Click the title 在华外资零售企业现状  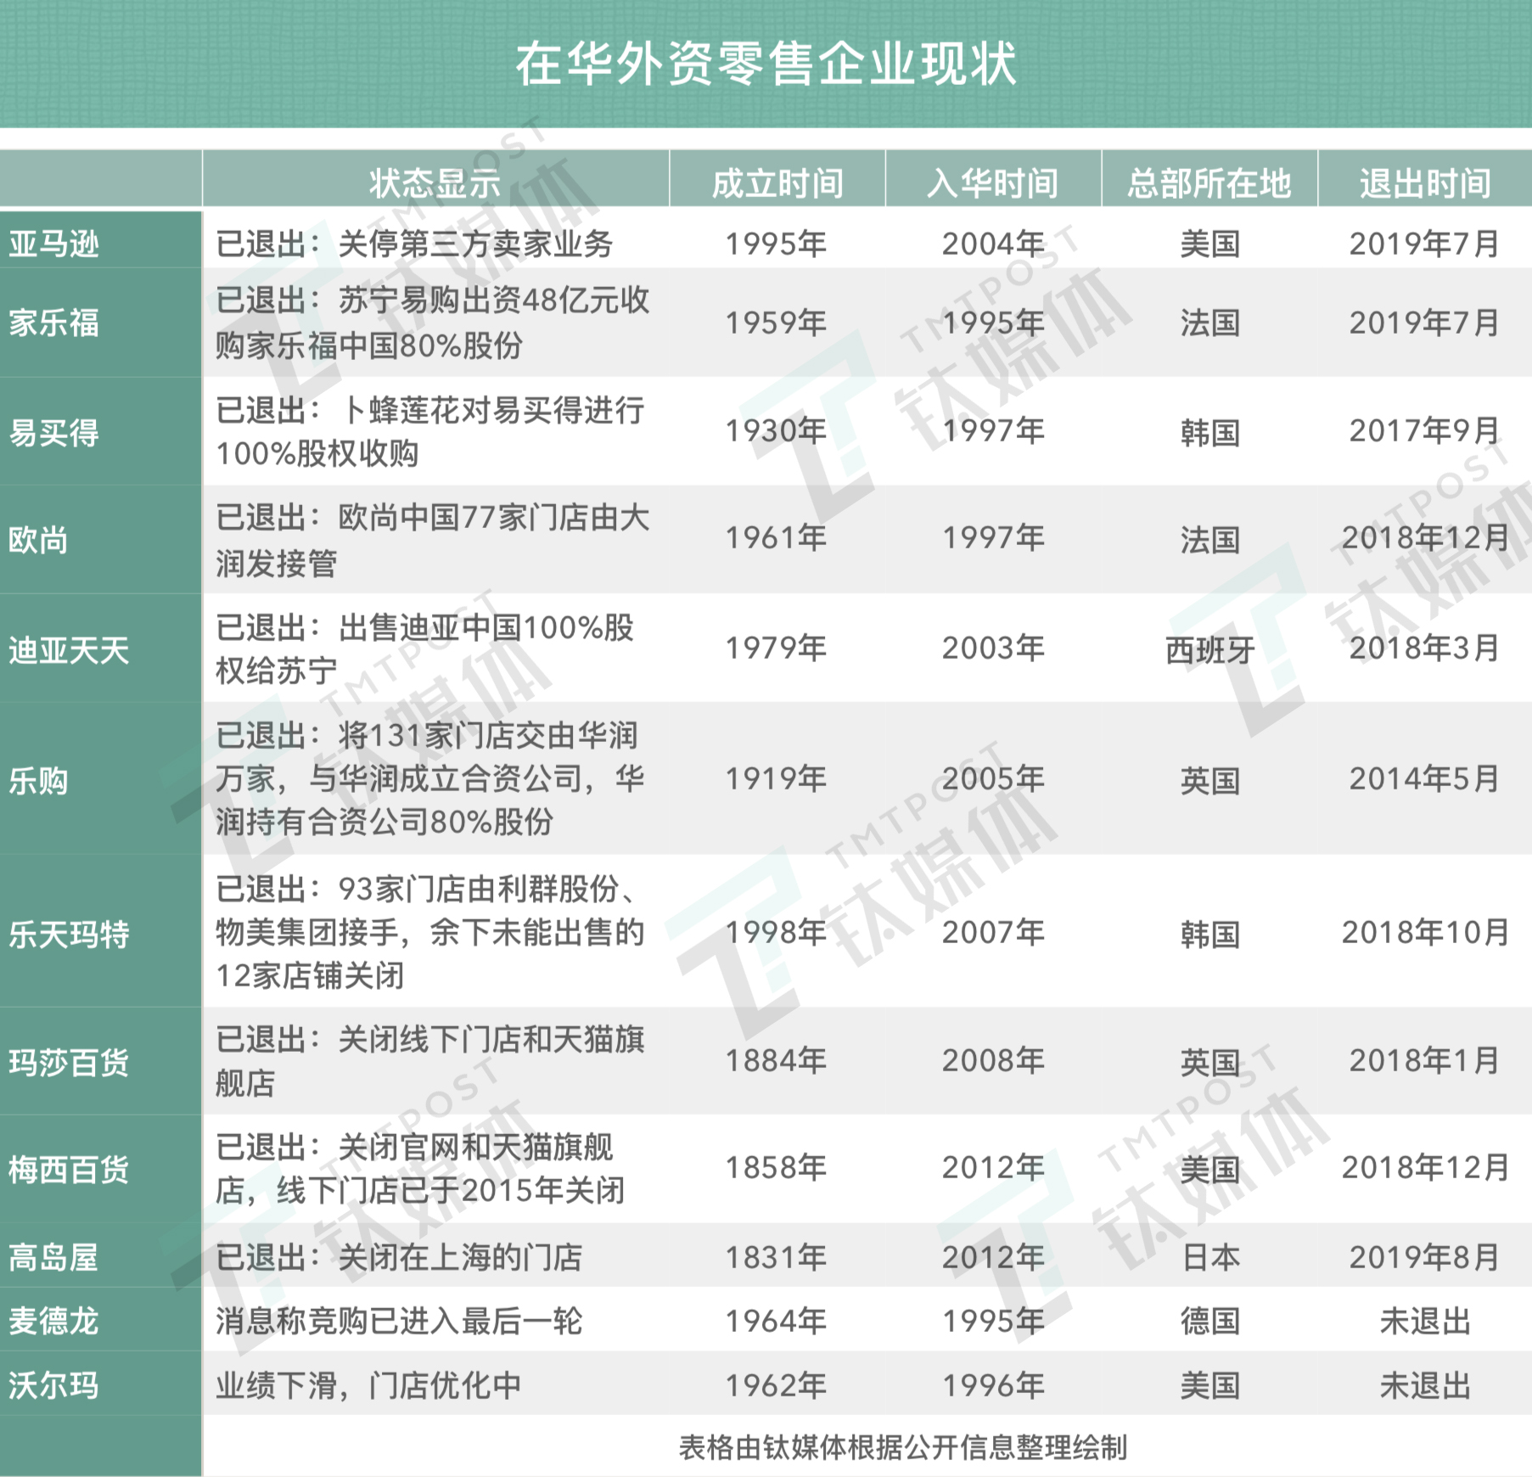pyautogui.click(x=766, y=64)
